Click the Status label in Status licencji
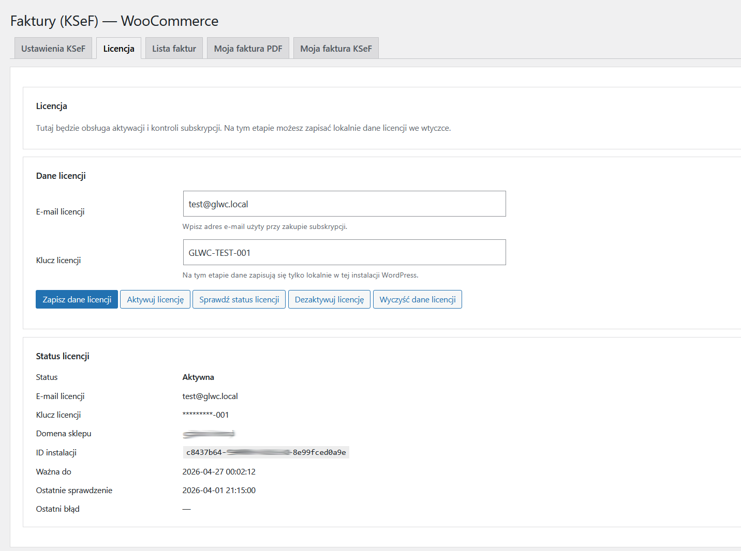Viewport: 741px width, 551px height. (47, 377)
